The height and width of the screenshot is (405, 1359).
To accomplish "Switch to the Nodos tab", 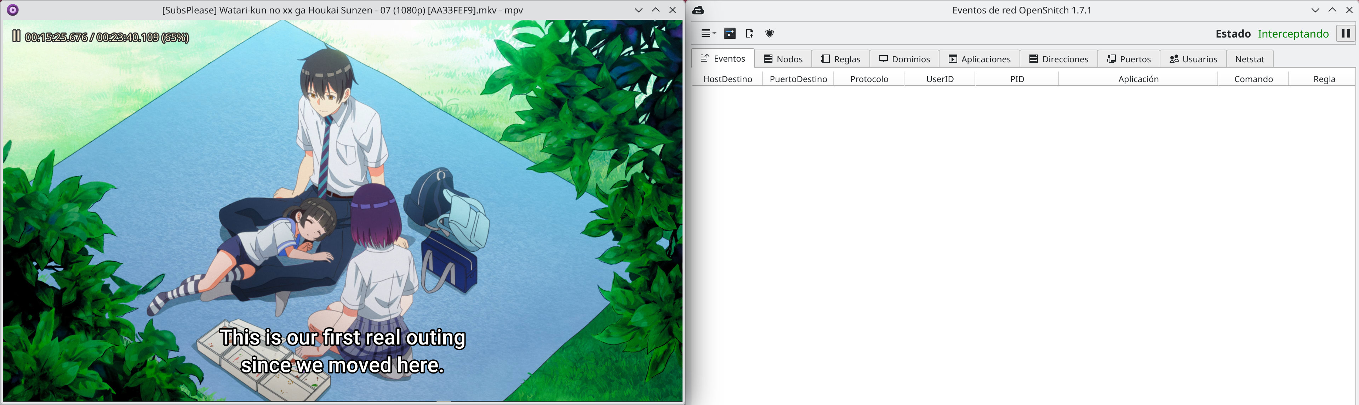I will click(783, 59).
